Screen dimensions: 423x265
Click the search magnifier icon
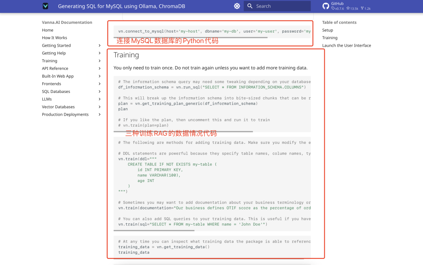(x=250, y=6)
